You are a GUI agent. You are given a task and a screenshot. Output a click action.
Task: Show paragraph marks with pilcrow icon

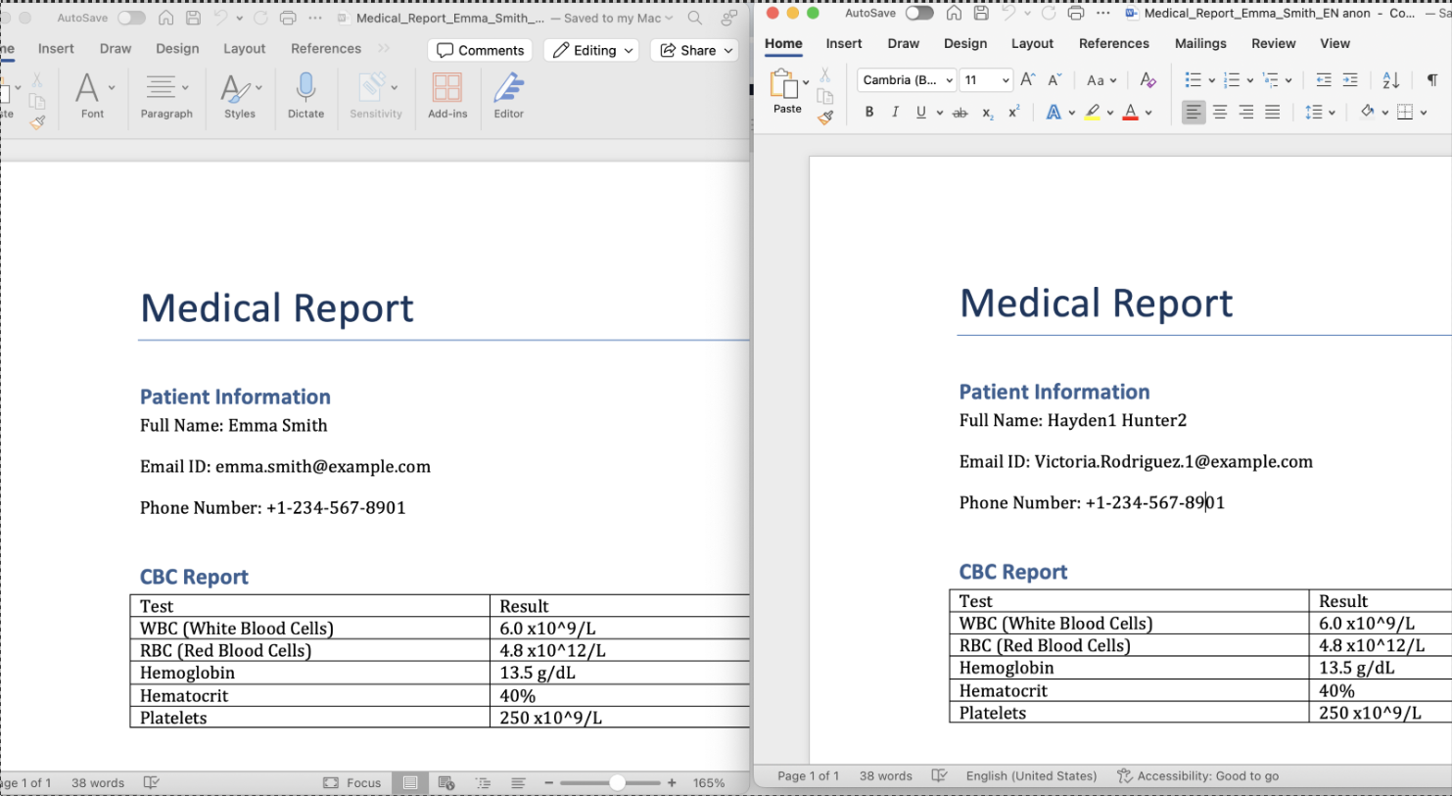[1431, 80]
